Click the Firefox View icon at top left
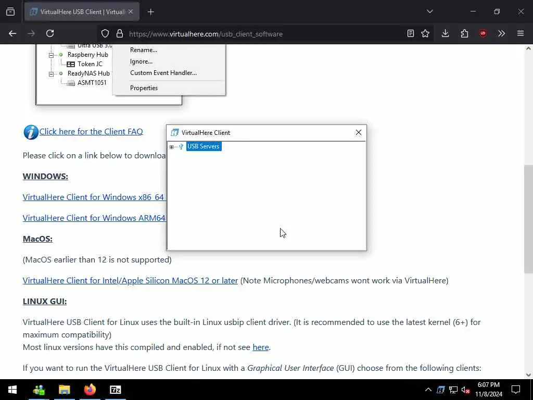This screenshot has height=400, width=533. click(10, 11)
